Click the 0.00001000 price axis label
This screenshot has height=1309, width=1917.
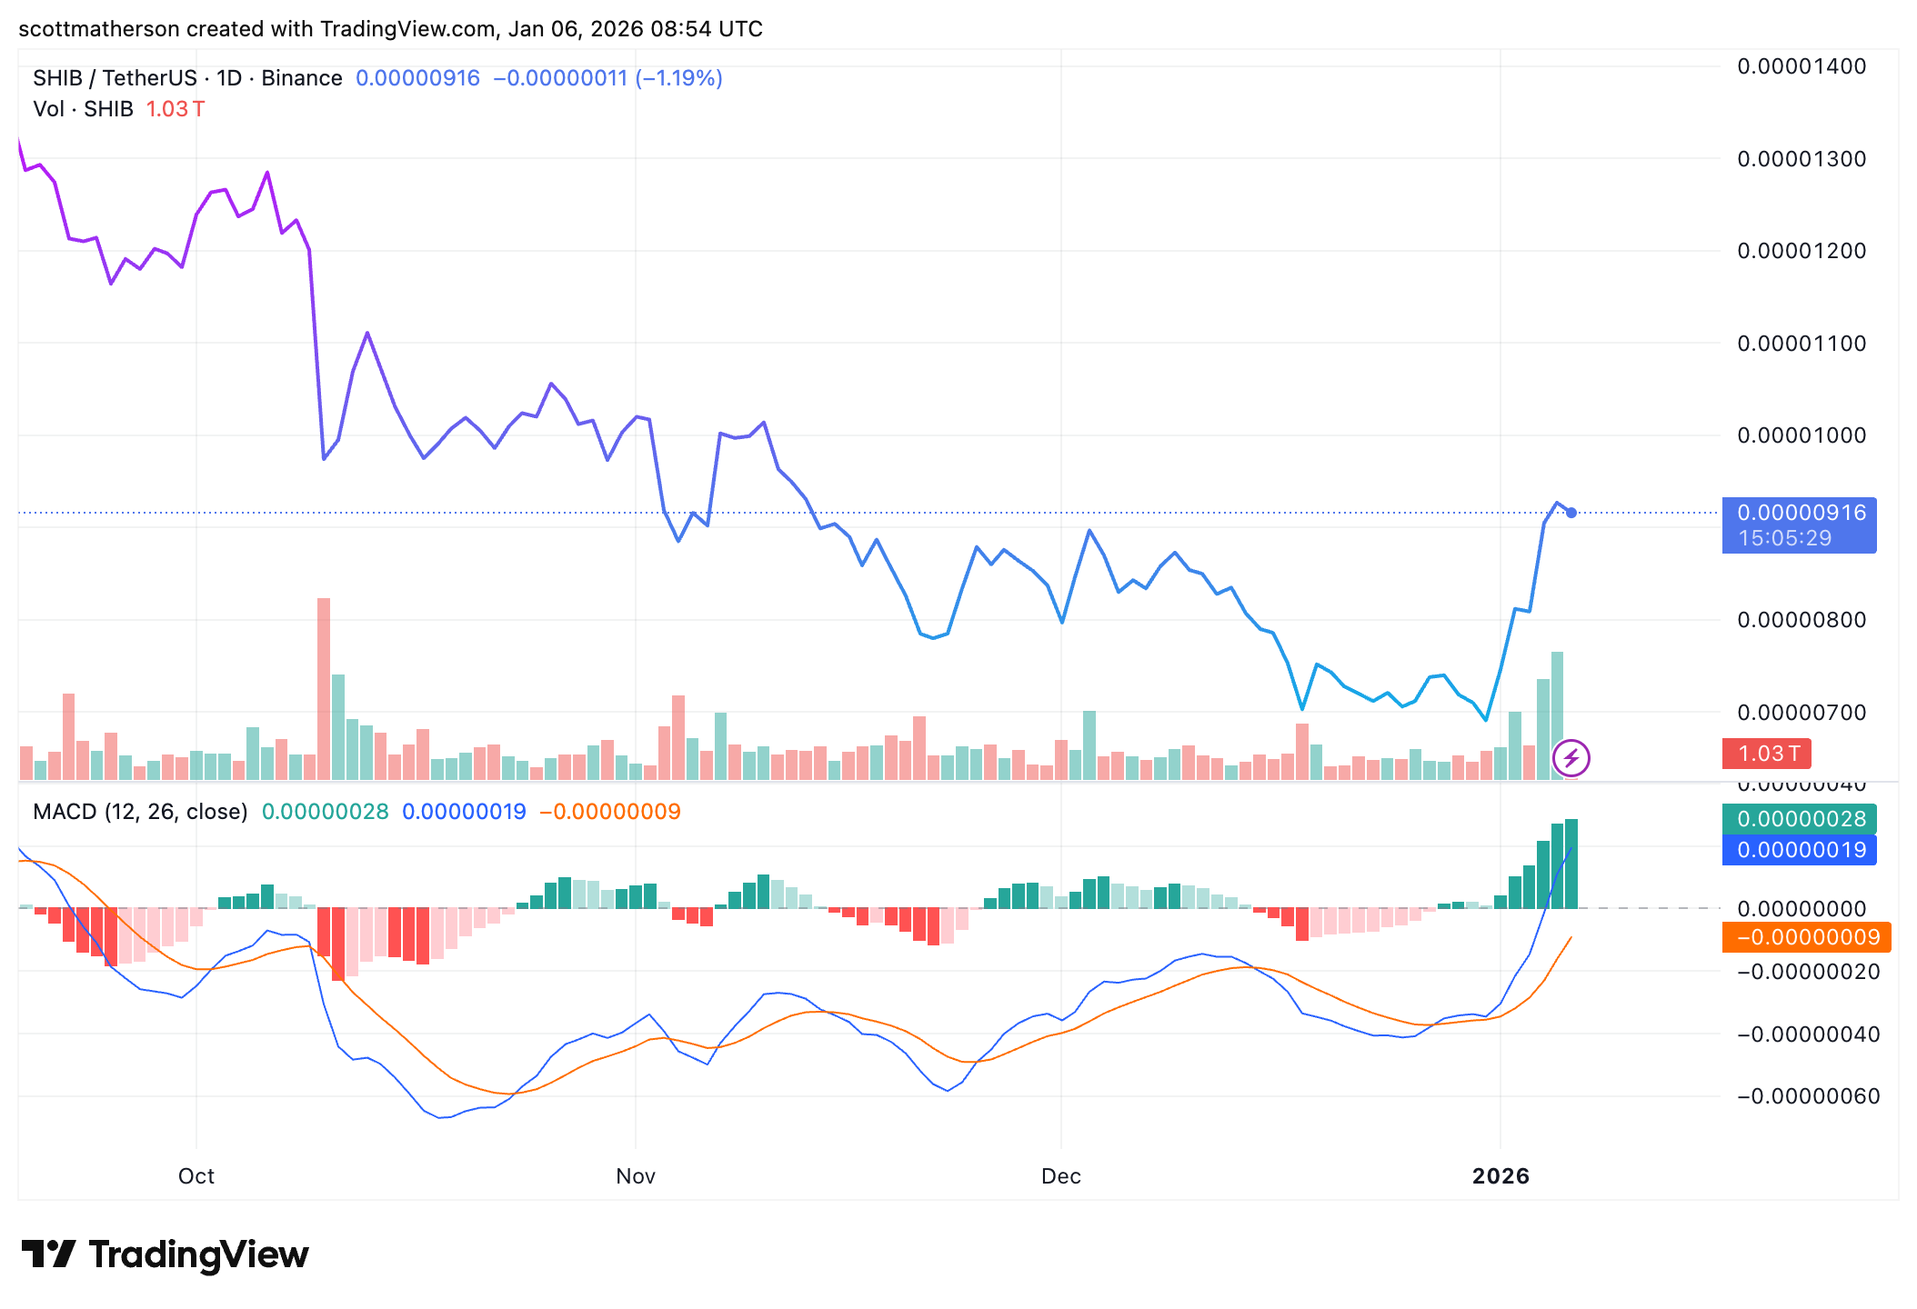point(1801,435)
